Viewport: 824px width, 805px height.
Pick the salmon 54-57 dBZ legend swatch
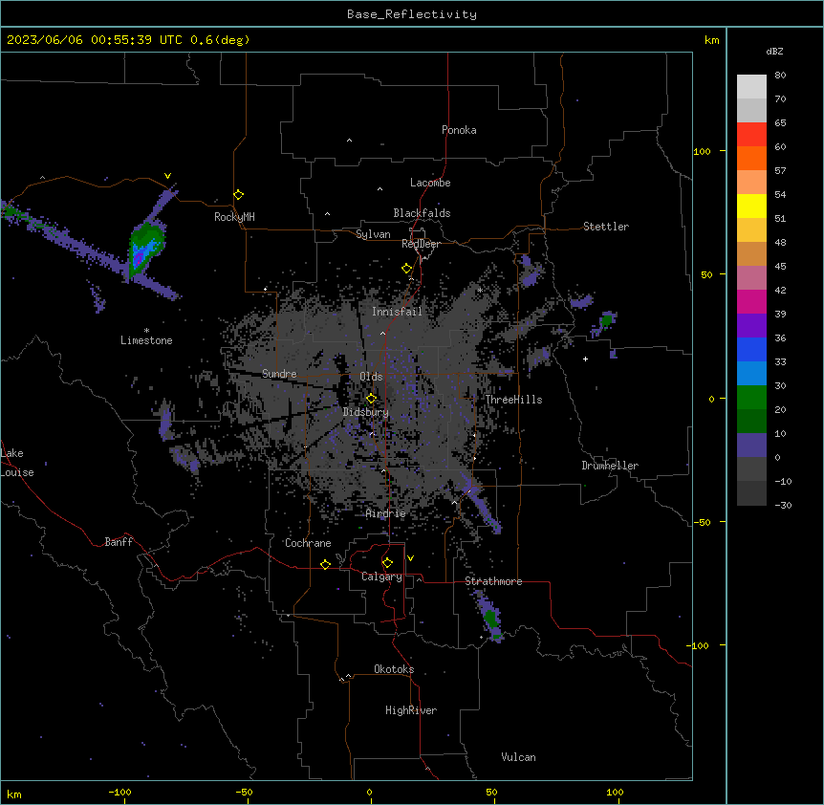[x=751, y=182]
